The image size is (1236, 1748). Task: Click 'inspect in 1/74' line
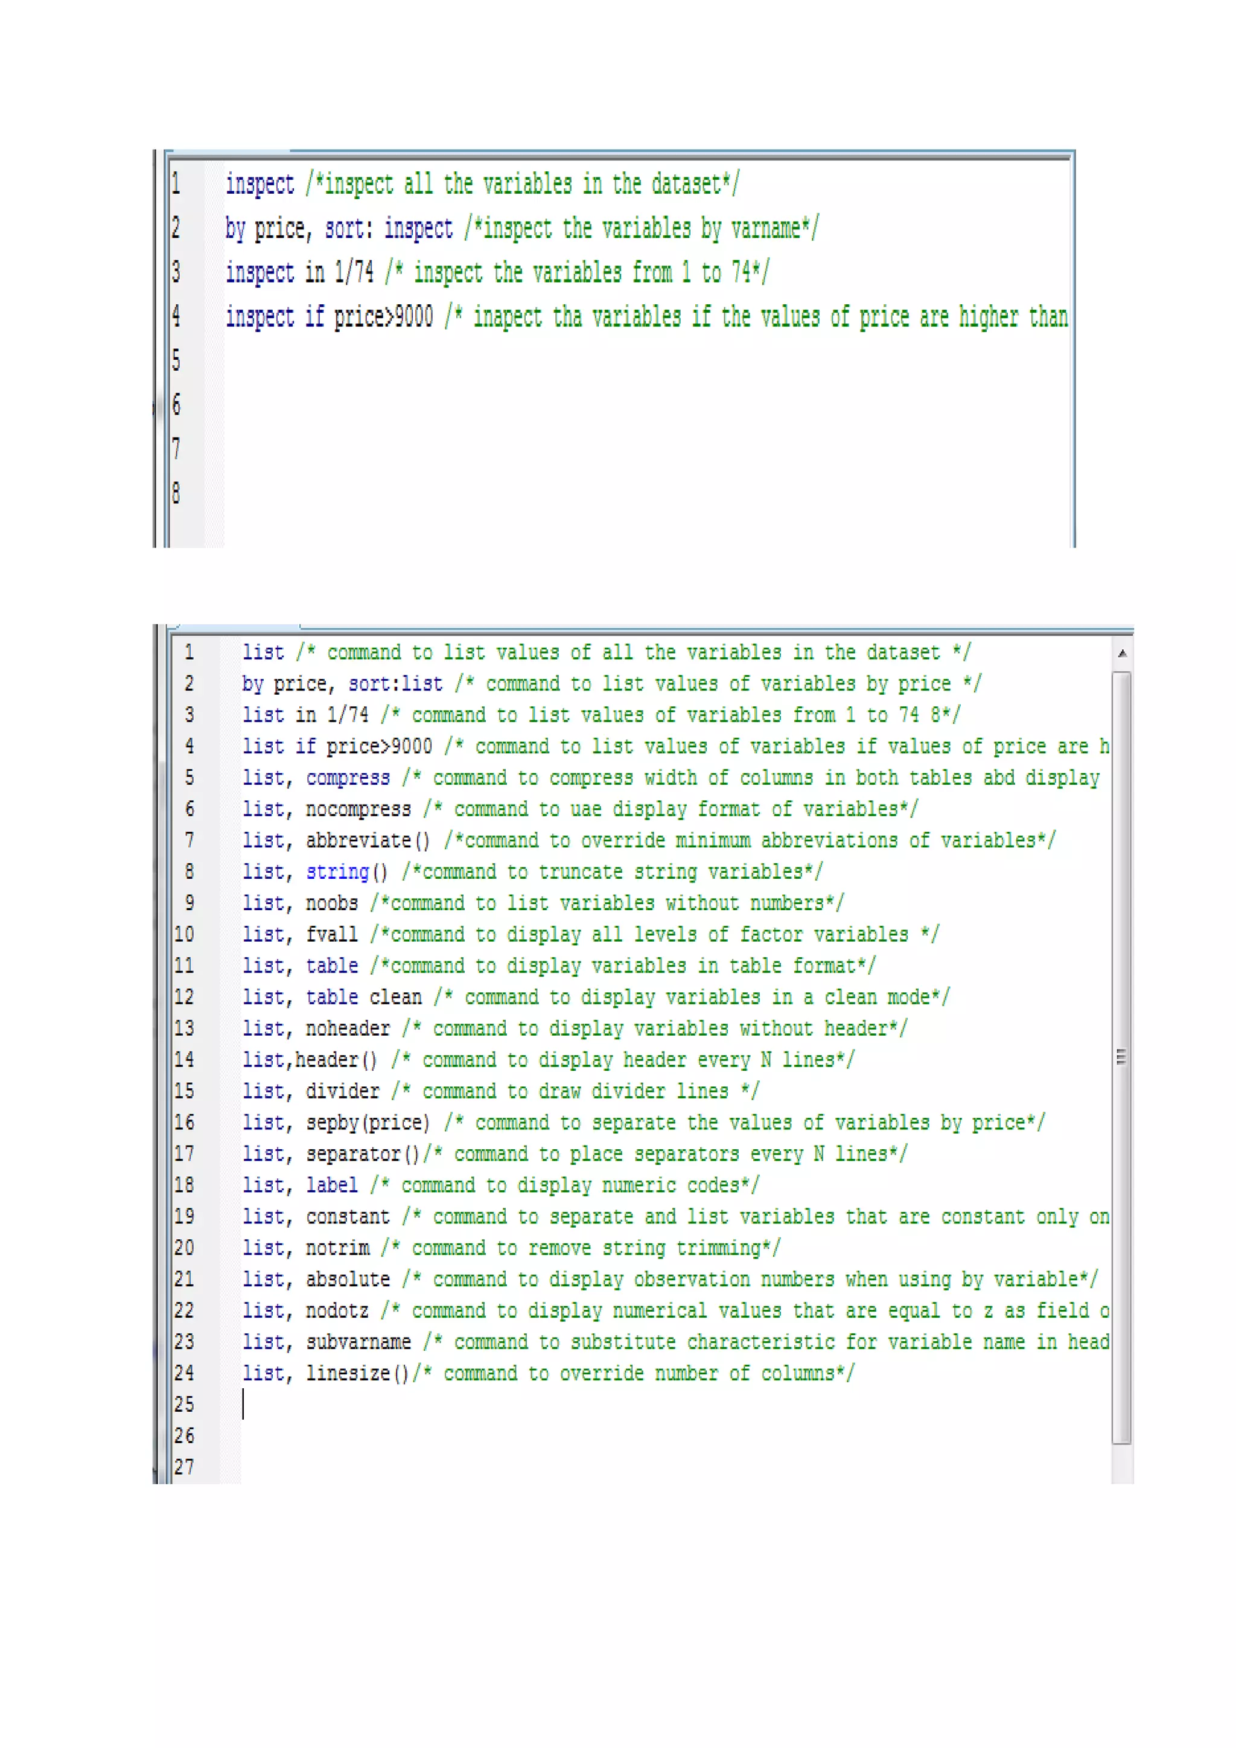tap(497, 273)
